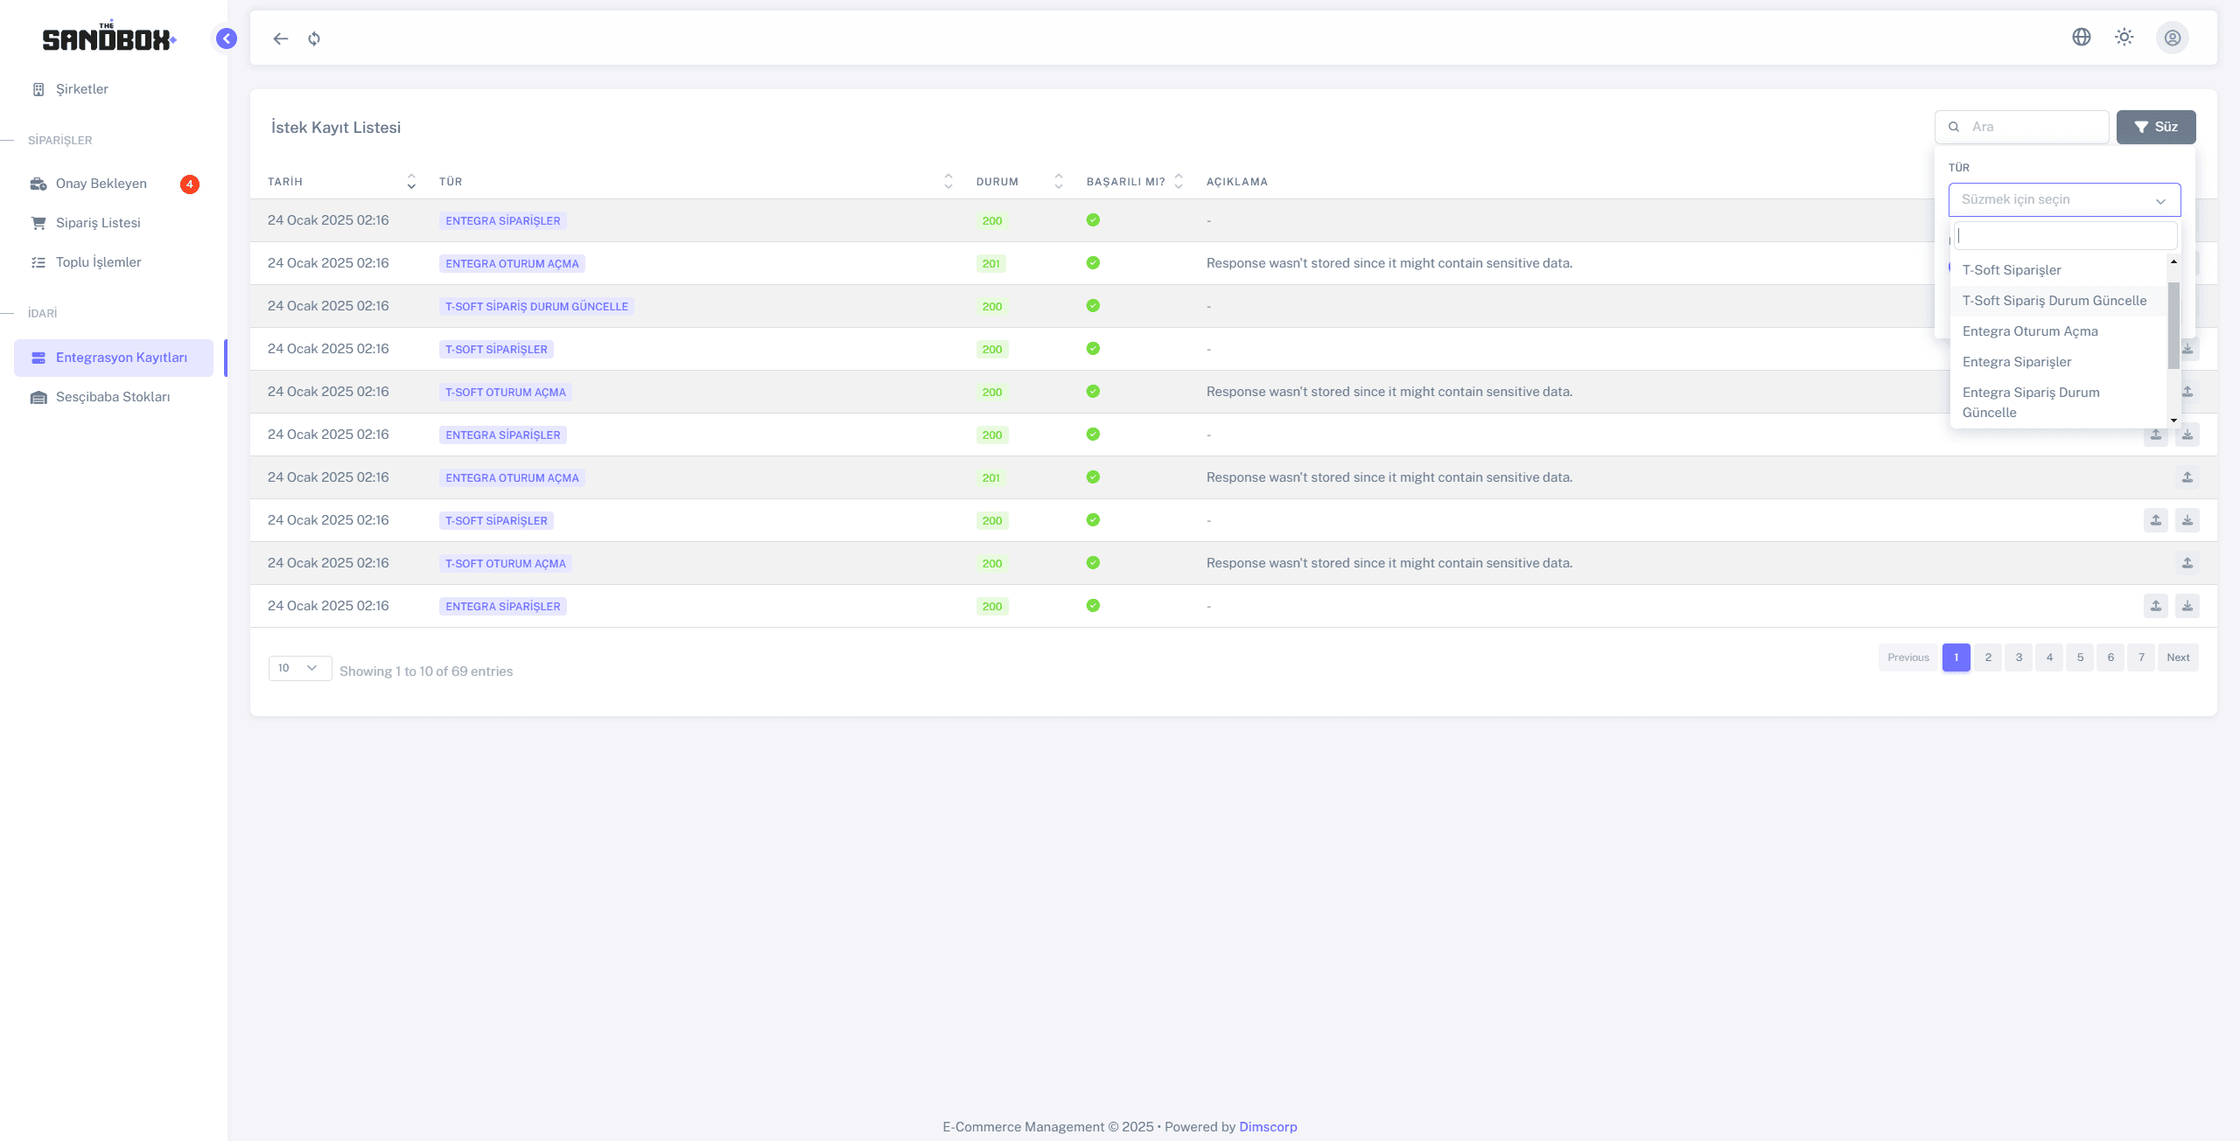2240x1141 pixels.
Task: Click download icon in last table row
Action: (x=2187, y=606)
